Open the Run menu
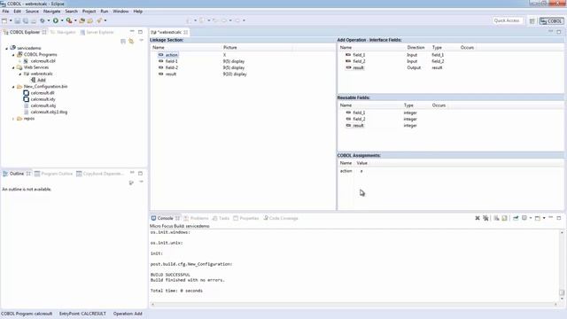 click(x=105, y=12)
